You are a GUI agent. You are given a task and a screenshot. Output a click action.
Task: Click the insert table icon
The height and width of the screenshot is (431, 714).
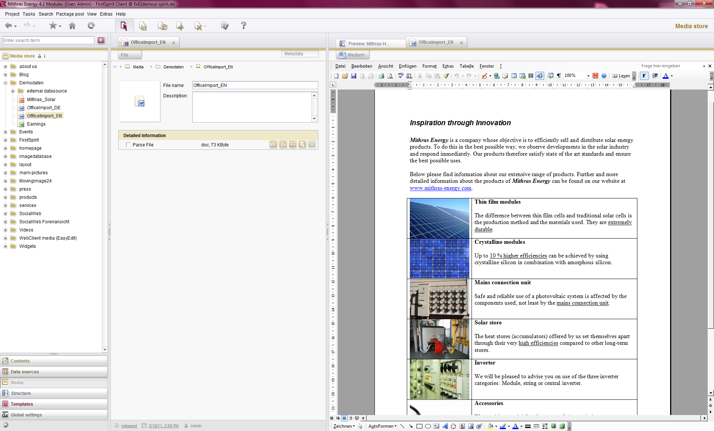click(x=514, y=76)
